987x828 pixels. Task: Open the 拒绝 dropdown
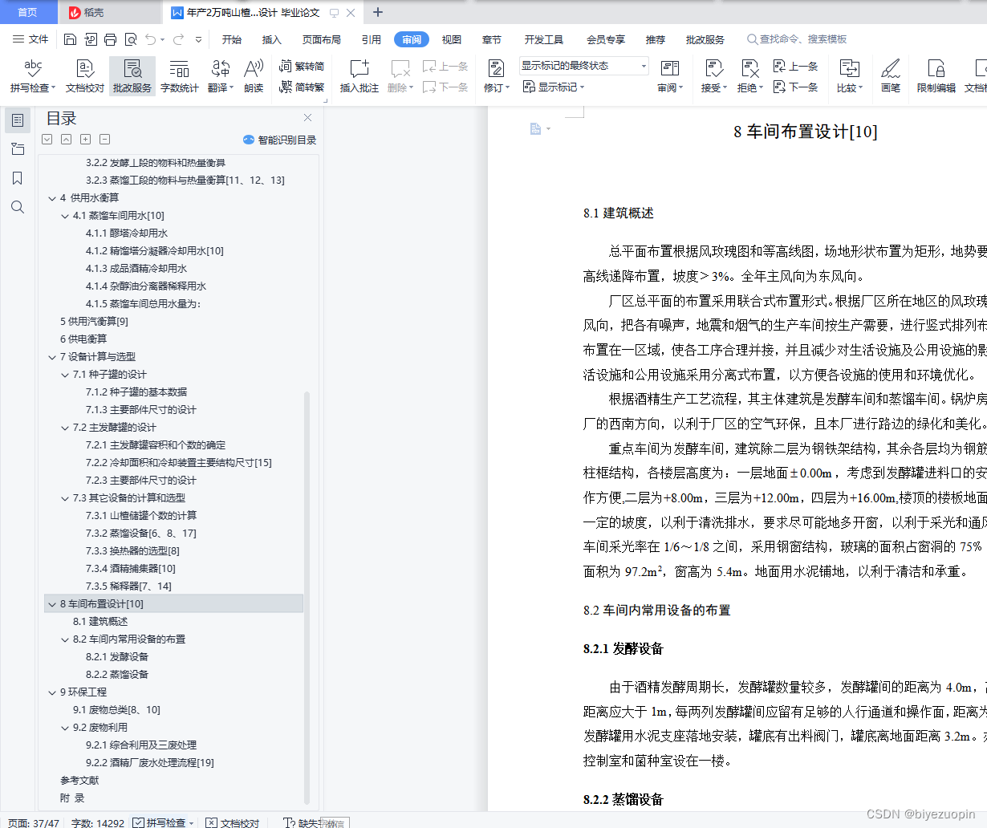[x=749, y=87]
